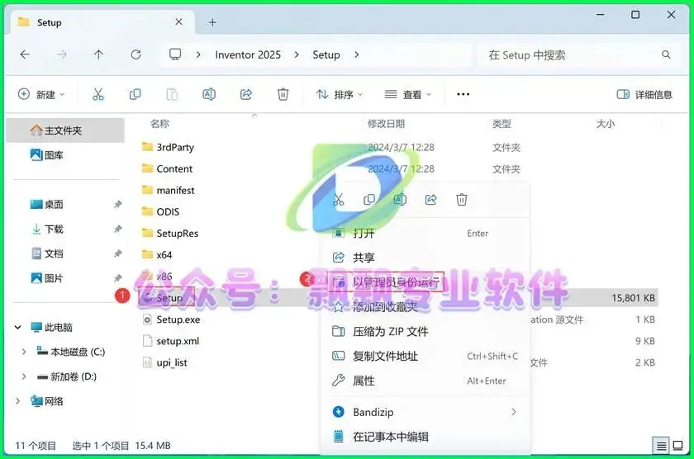The image size is (694, 459).
Task: Click the toolbar Copy icon
Action: point(135,94)
